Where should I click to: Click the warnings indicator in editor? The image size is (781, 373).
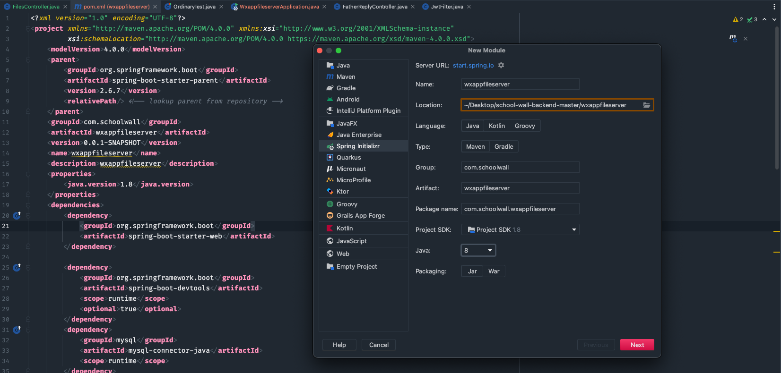pyautogui.click(x=738, y=19)
